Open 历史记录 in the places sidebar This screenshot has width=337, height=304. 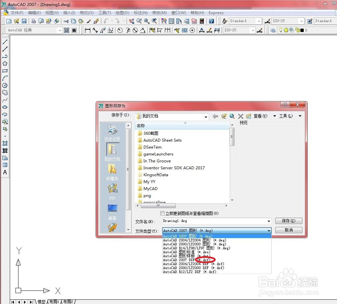(x=112, y=133)
